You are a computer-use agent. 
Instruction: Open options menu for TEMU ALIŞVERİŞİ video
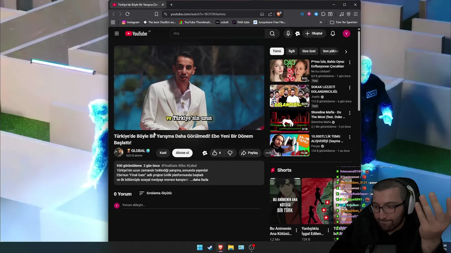point(350,137)
